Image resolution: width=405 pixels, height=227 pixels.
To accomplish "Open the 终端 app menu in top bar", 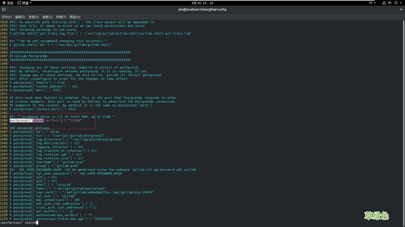I will [x=24, y=3].
